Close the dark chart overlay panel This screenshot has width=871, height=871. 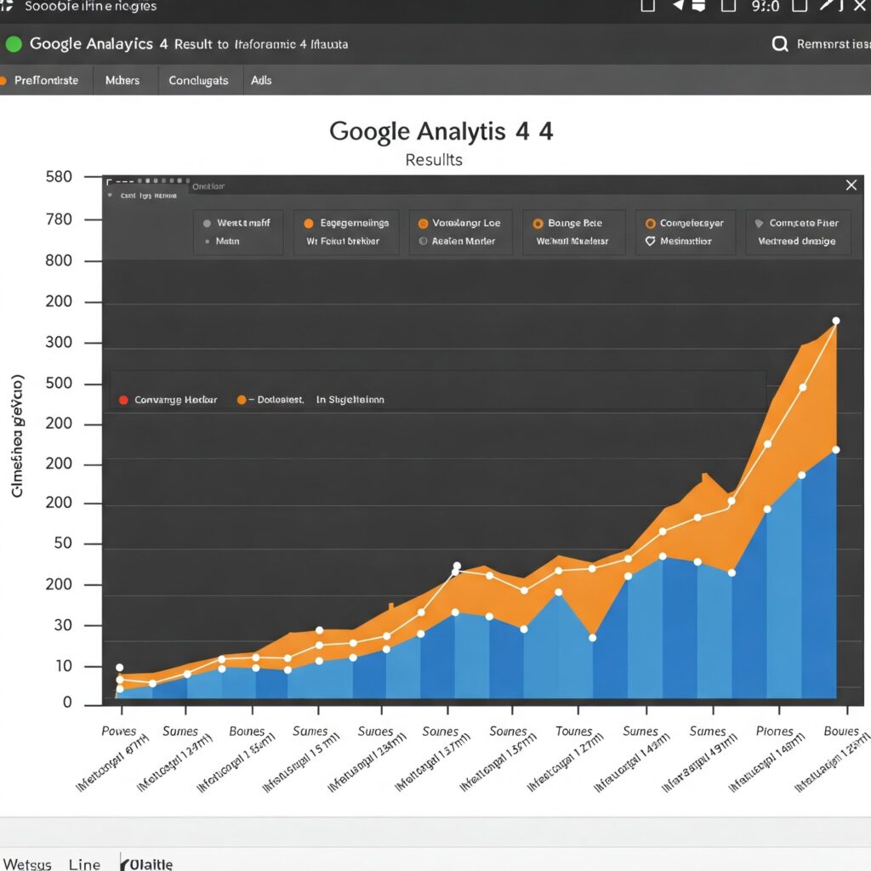tap(851, 185)
